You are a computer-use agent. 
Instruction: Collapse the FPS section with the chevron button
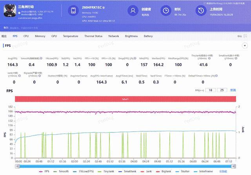[x=245, y=46]
